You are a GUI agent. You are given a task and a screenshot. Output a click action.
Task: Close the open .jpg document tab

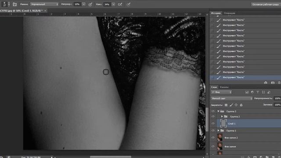click(45, 11)
